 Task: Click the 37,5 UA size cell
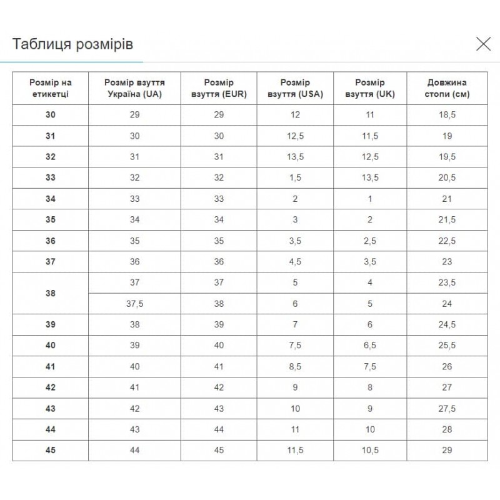134,304
